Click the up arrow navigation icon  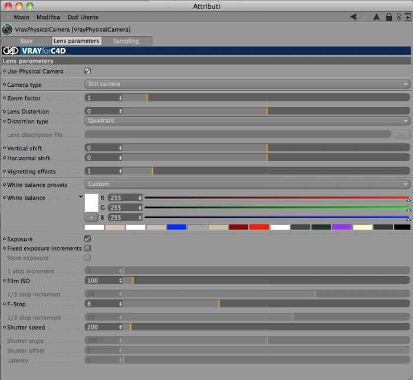point(376,17)
